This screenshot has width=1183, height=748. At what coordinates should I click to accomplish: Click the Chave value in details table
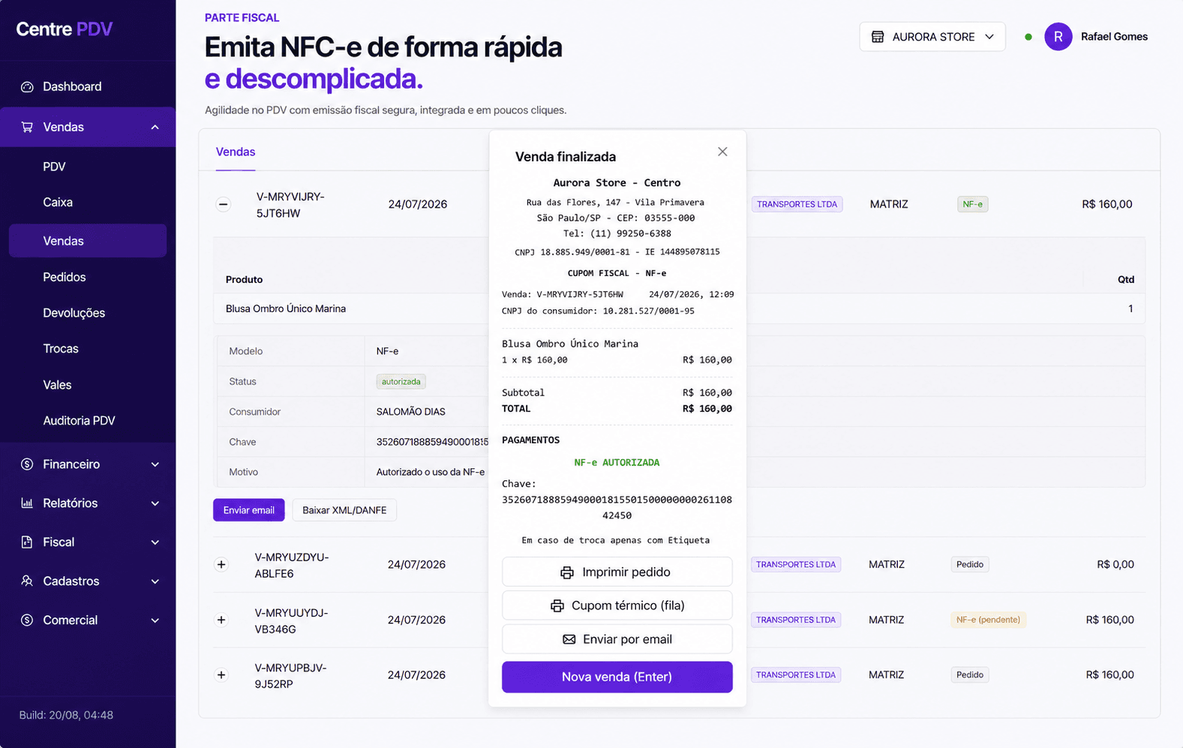432,442
